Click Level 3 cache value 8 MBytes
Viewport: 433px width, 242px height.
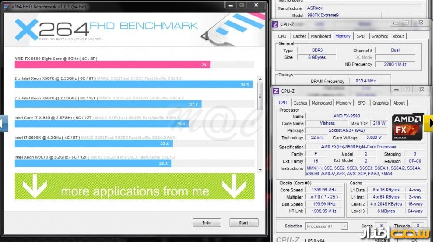pos(386,211)
